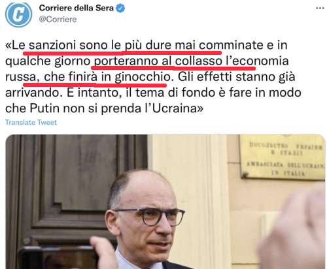The image size is (327, 269).
Task: Click the Corriere della Sera display name
Action: coord(77,8)
